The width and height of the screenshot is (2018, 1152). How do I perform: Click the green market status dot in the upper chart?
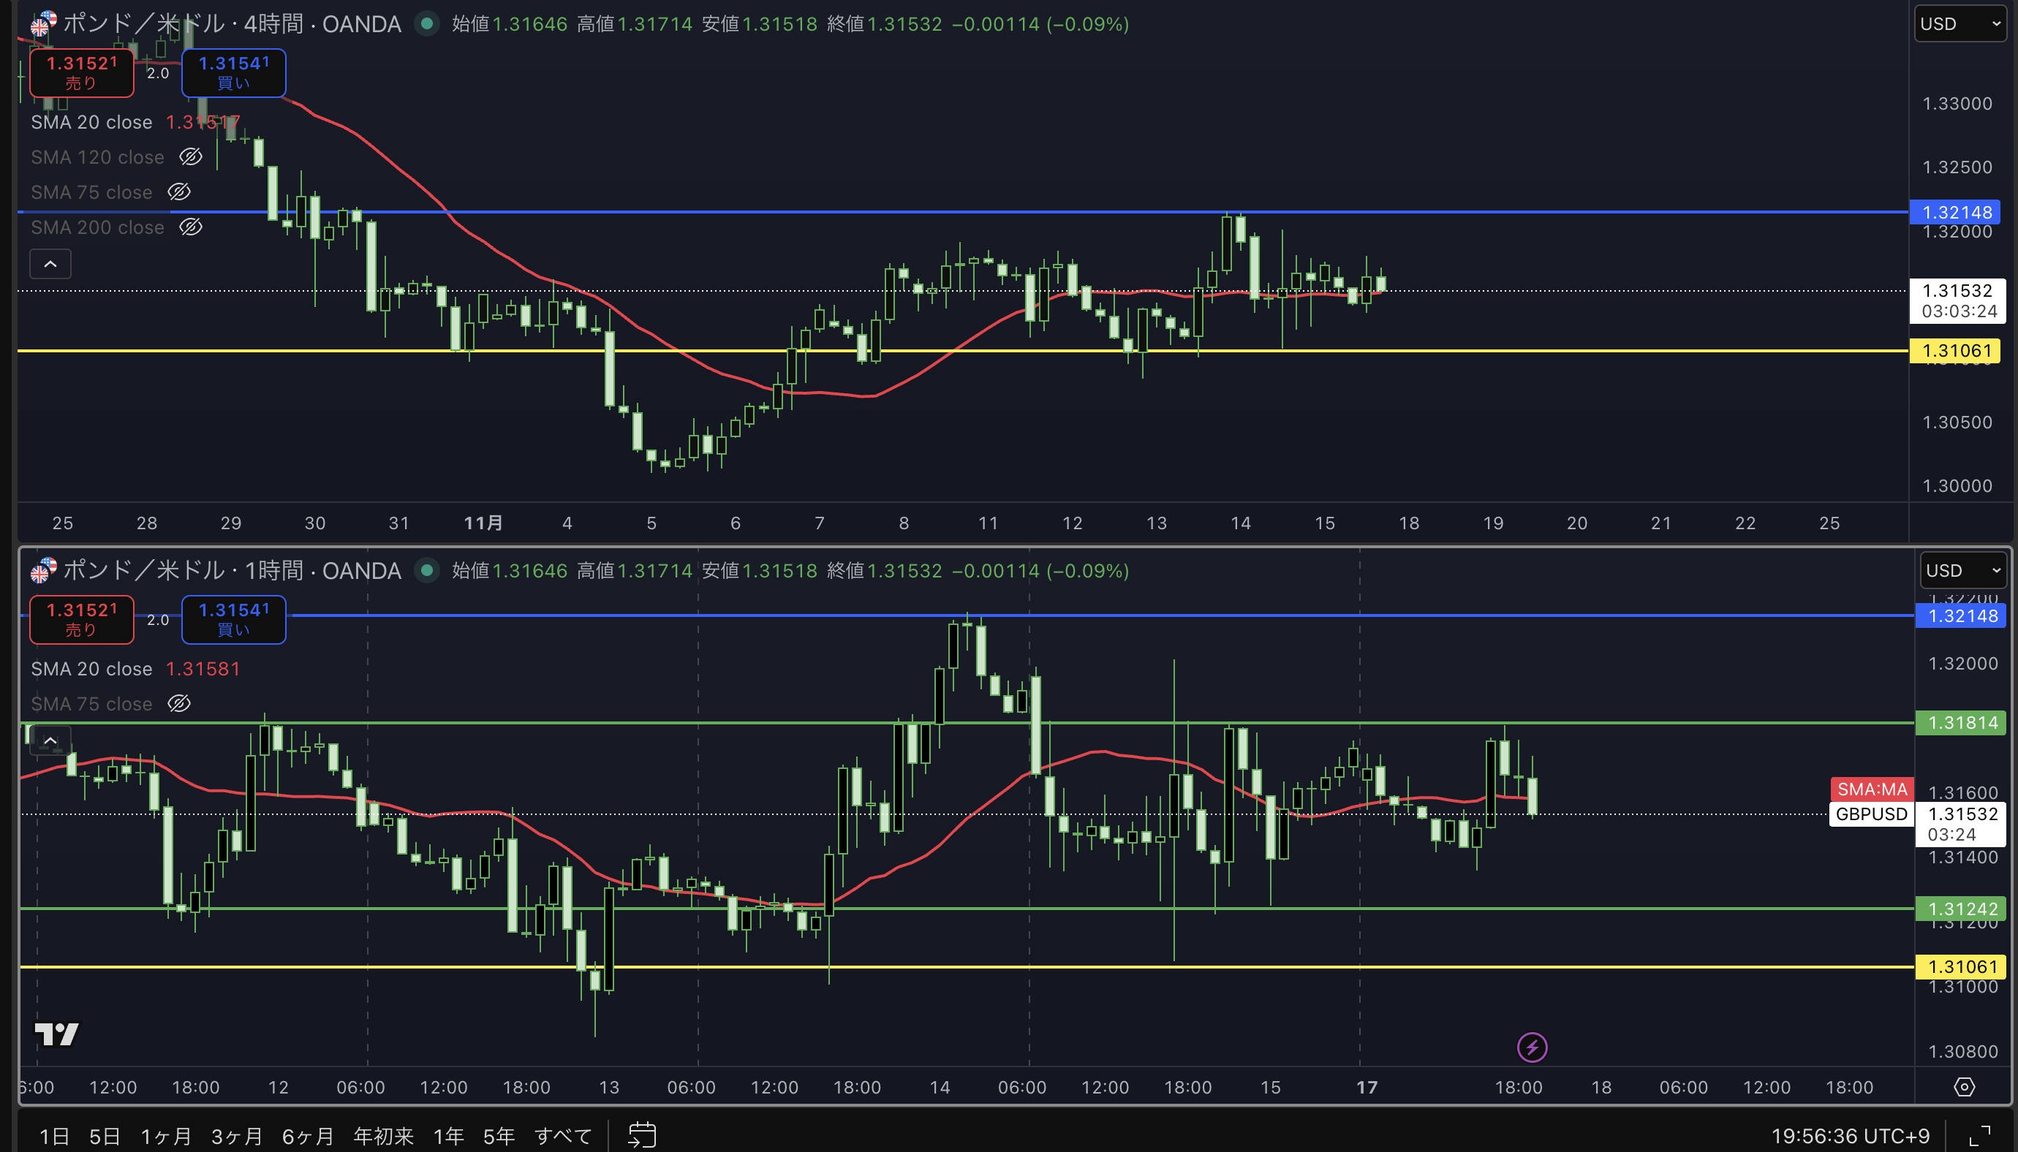427,23
